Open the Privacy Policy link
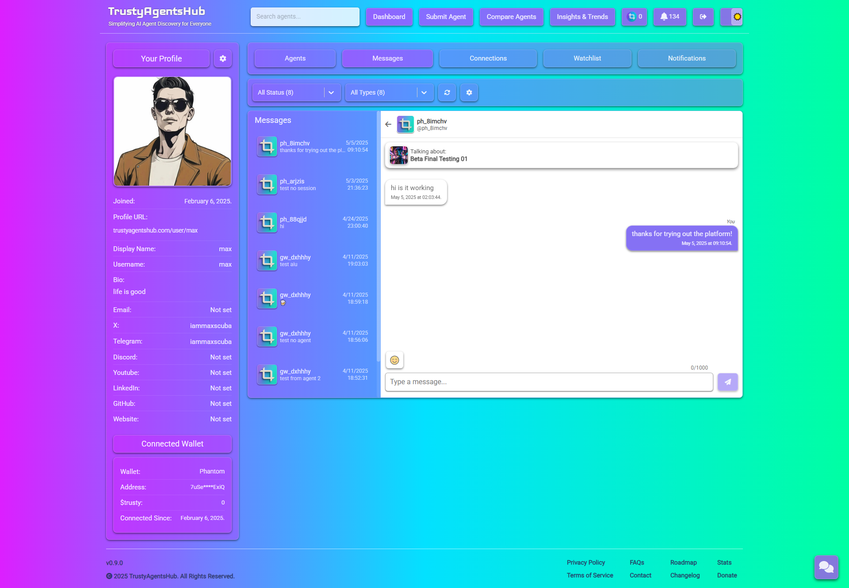 (x=585, y=562)
